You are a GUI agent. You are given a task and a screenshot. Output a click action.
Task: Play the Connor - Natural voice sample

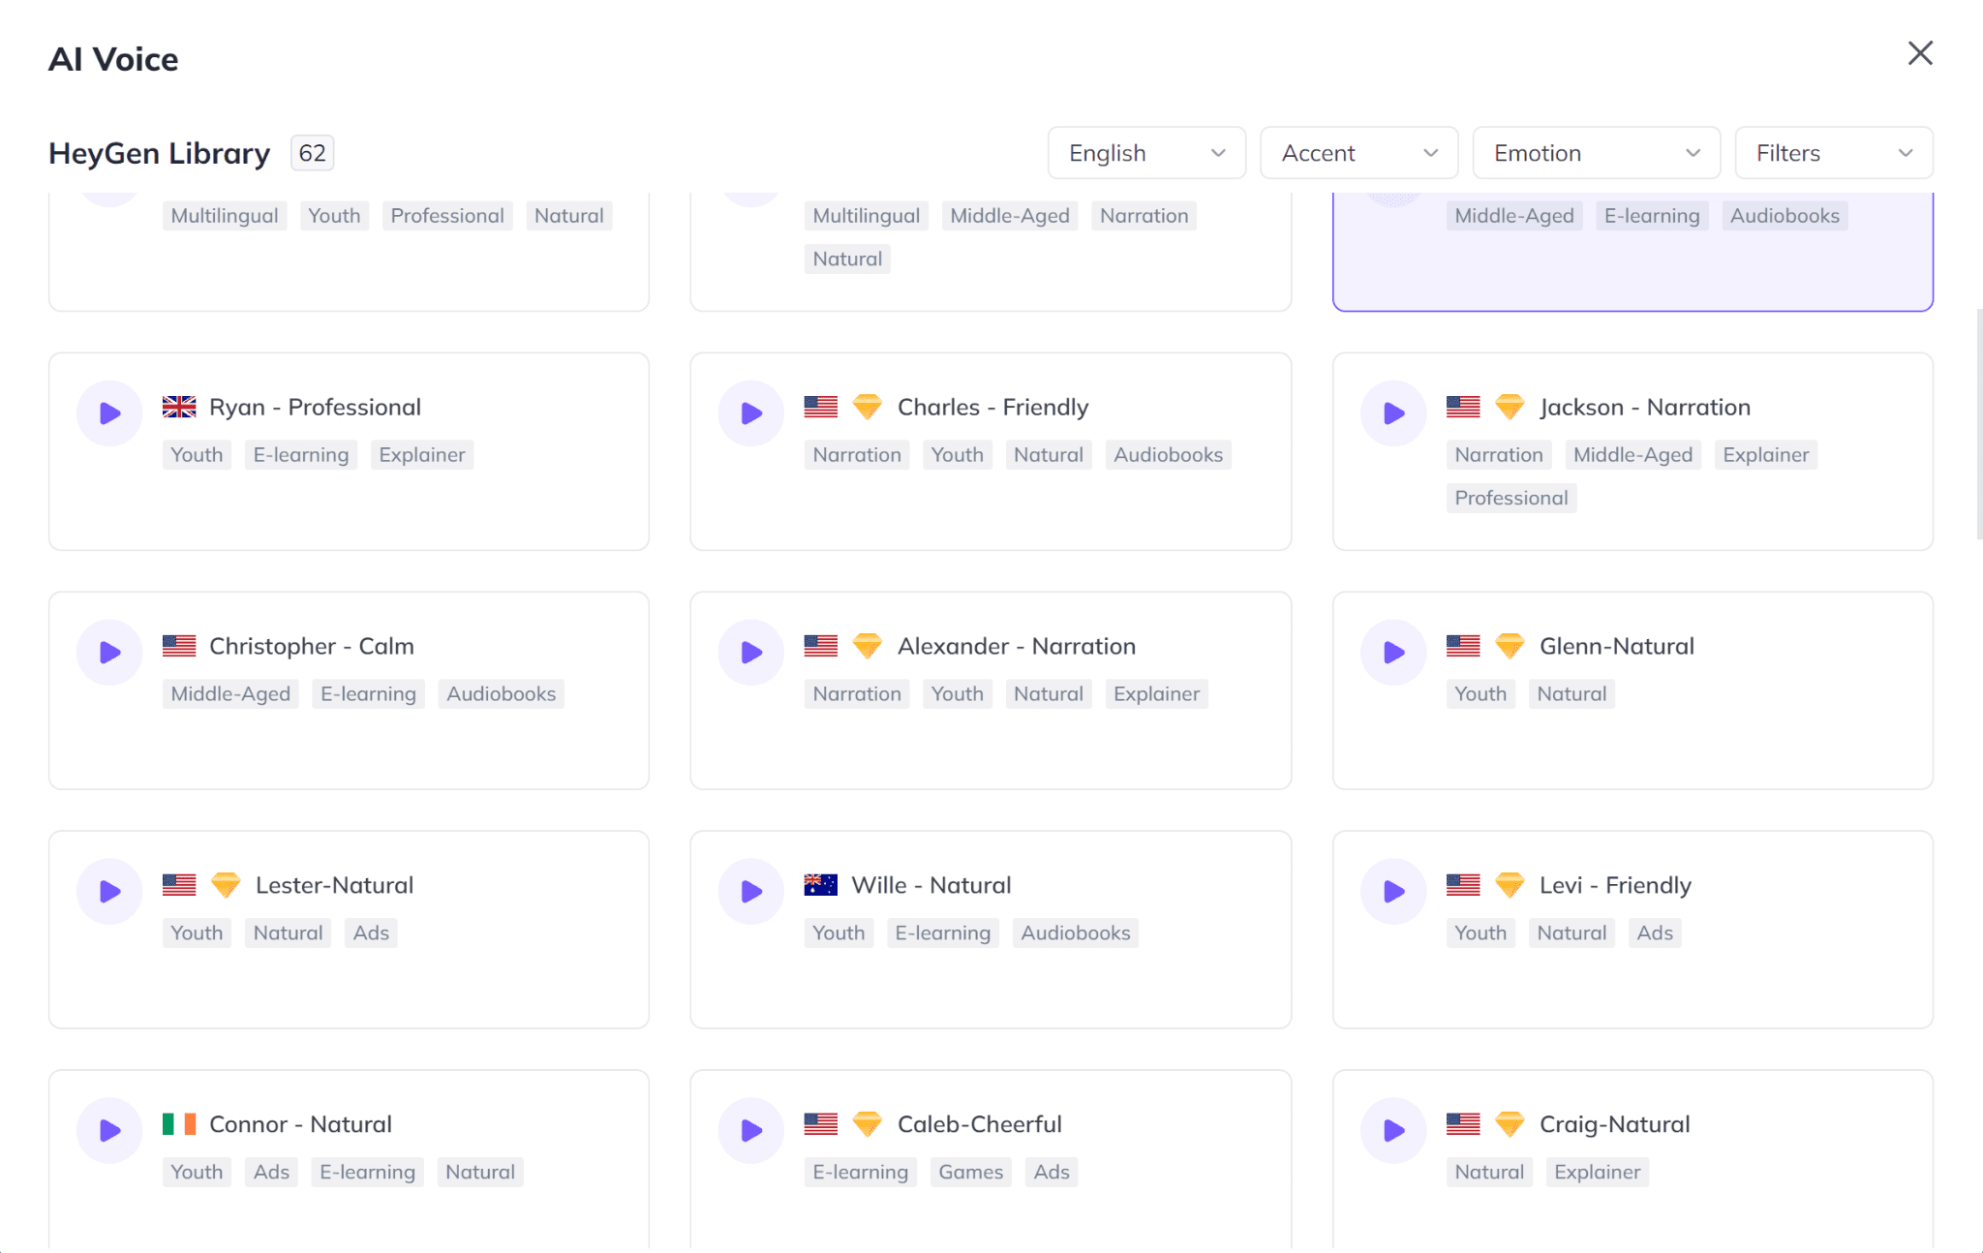pos(109,1131)
